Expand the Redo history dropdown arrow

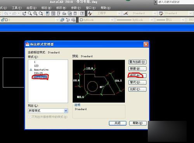click(19, 13)
